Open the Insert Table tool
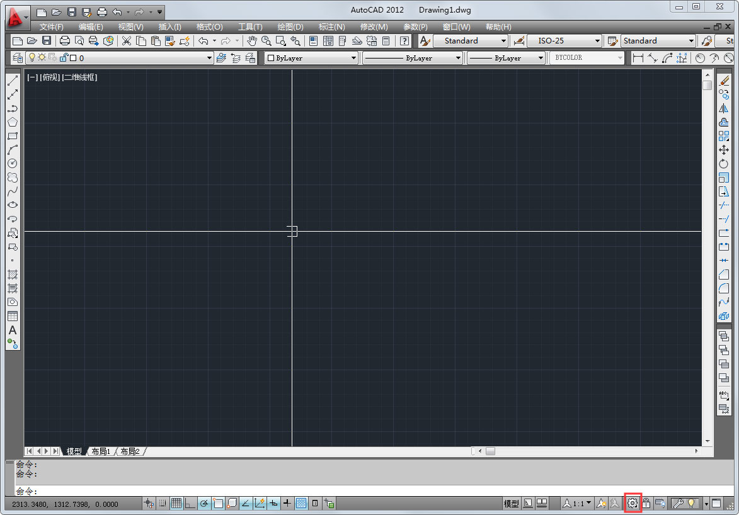Screen dimensions: 739x515 [x=13, y=315]
